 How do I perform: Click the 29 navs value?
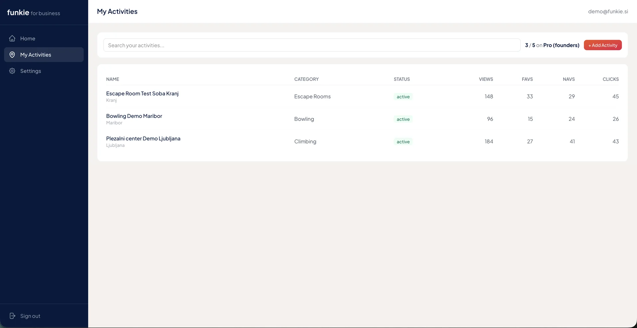click(572, 97)
